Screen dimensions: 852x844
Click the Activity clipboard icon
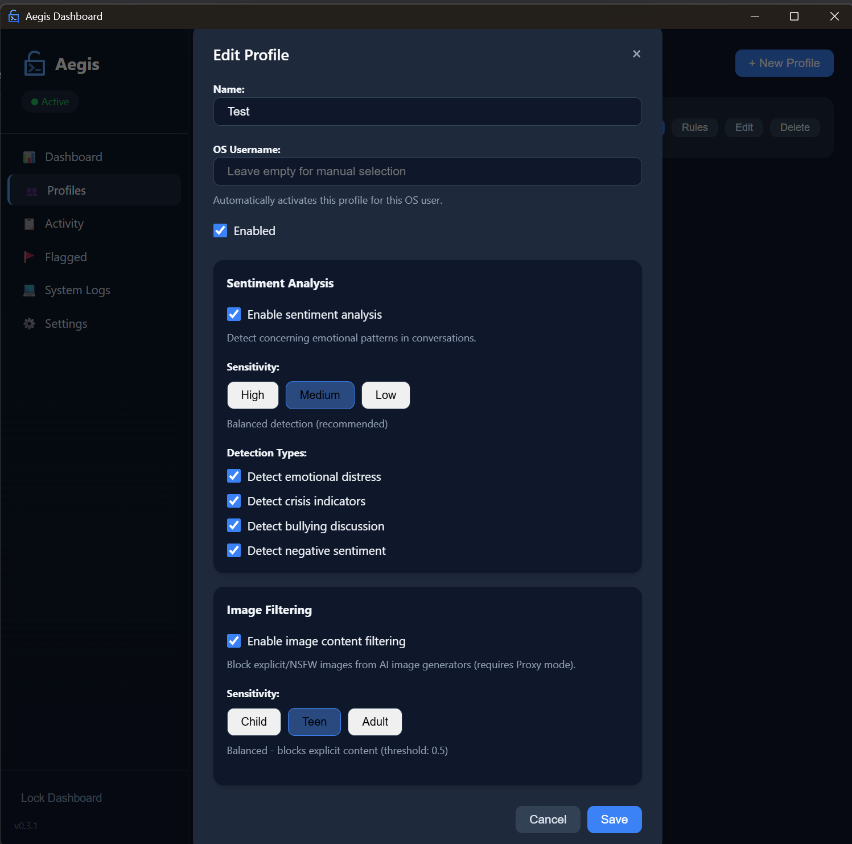[x=30, y=224]
